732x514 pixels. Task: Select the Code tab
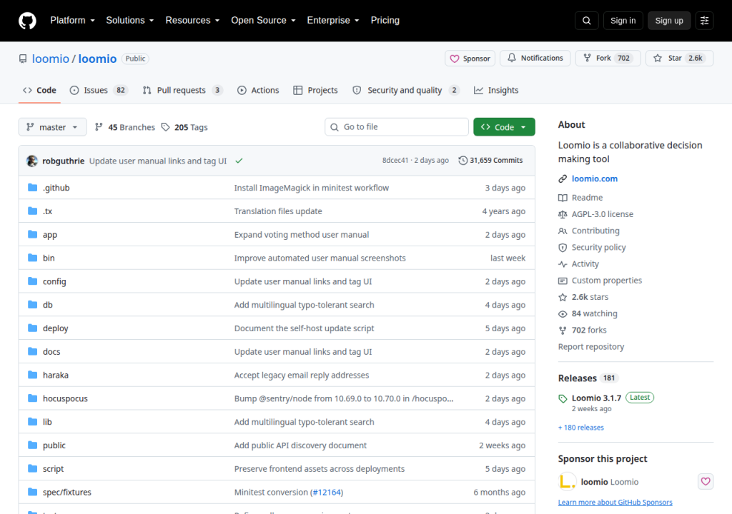tap(40, 90)
